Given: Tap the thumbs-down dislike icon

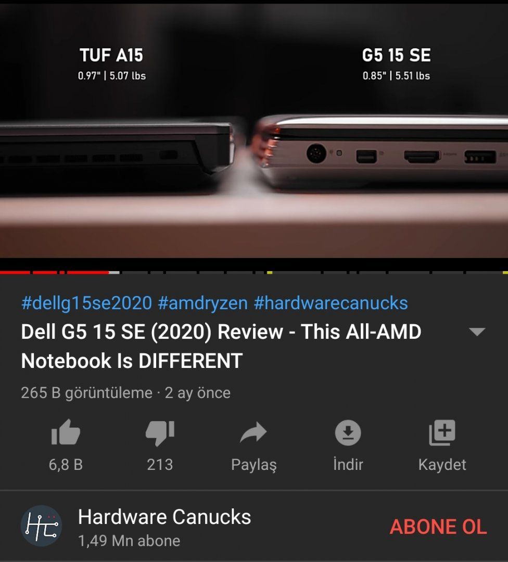Looking at the screenshot, I should pos(160,433).
